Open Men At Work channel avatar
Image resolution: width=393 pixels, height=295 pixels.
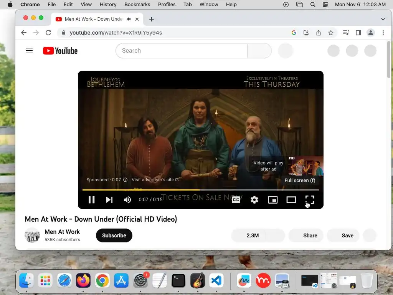click(32, 235)
